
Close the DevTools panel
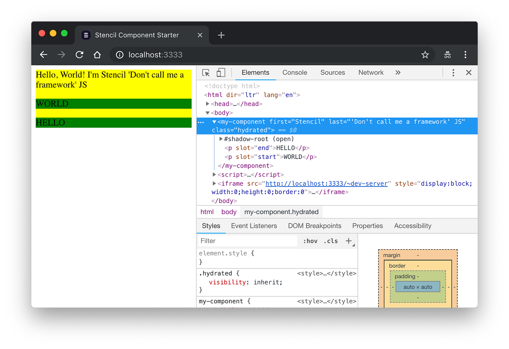(x=469, y=73)
